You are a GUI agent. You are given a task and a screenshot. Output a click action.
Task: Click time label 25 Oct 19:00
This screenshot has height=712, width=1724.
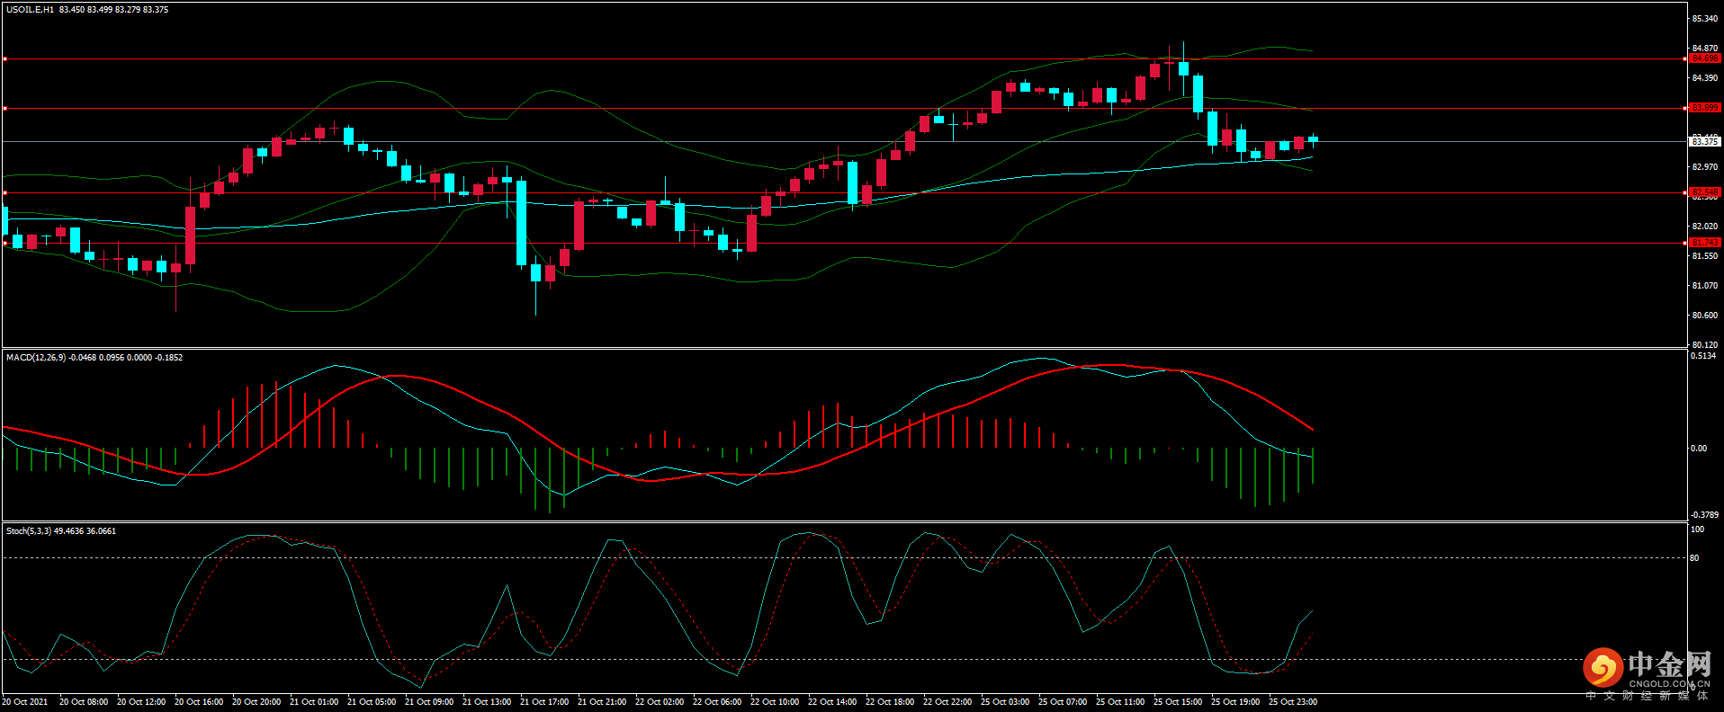(x=1235, y=702)
